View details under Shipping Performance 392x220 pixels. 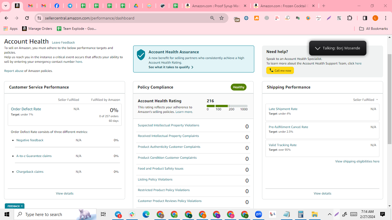(x=323, y=193)
